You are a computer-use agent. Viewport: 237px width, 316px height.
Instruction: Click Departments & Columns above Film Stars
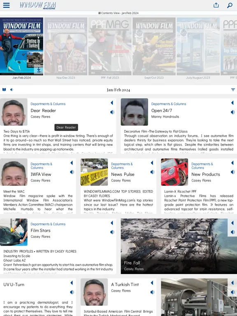[48, 224]
